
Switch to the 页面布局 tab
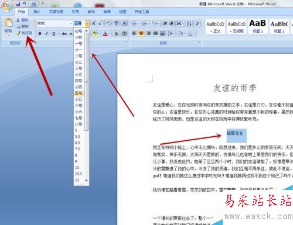[x=56, y=12]
